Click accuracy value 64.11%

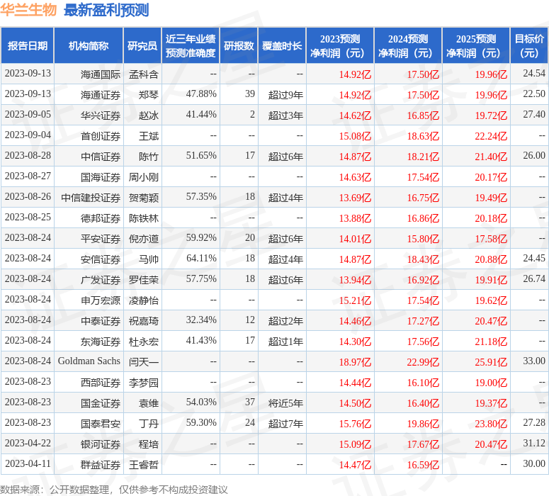click(x=201, y=258)
